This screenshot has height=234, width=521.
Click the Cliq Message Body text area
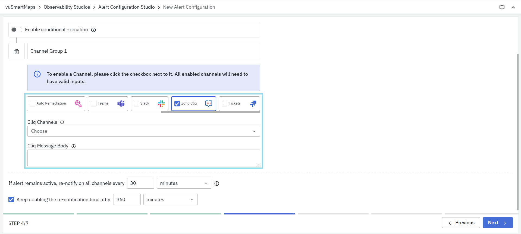pos(143,158)
